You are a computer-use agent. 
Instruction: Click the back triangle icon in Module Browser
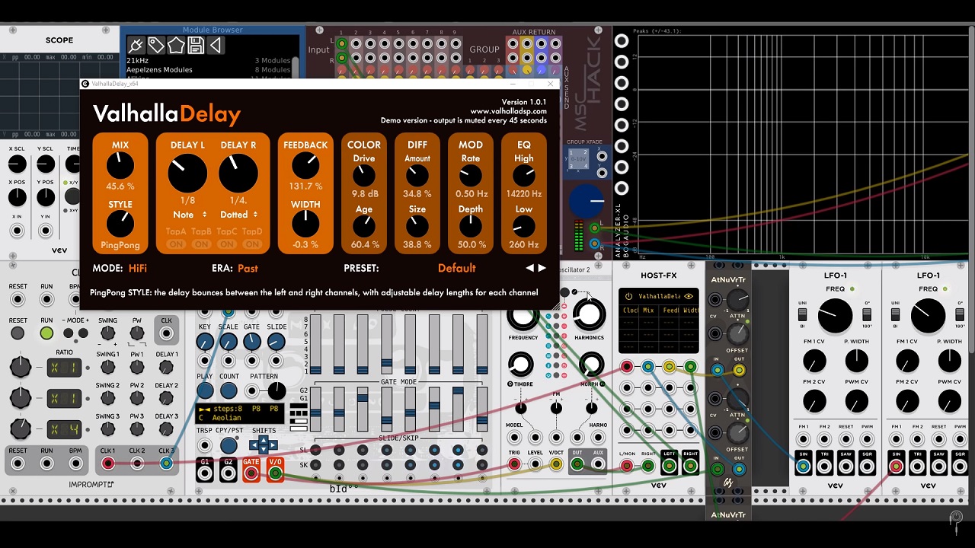pyautogui.click(x=216, y=46)
